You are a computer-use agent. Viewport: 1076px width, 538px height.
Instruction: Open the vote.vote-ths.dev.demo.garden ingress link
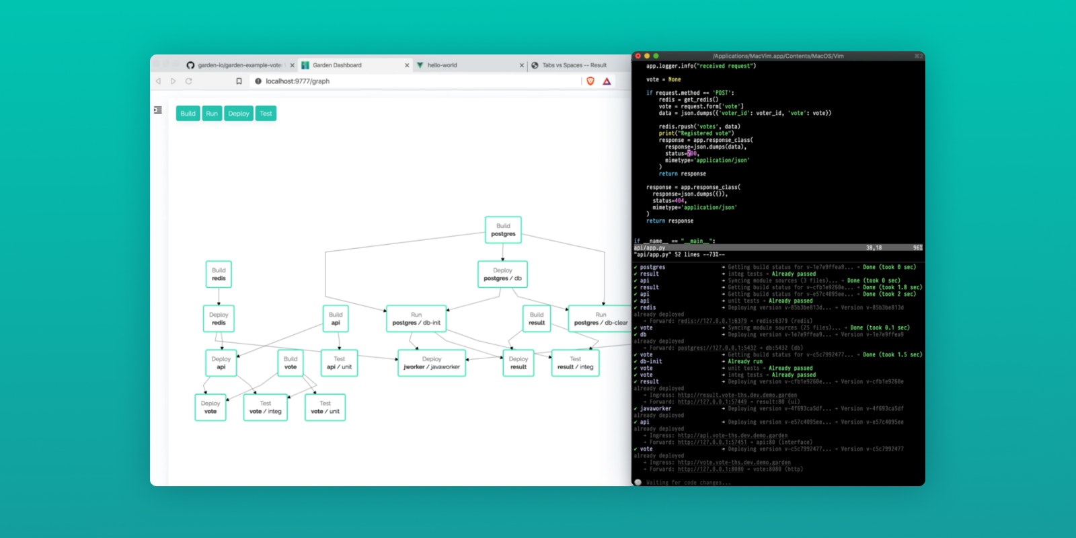(x=734, y=463)
